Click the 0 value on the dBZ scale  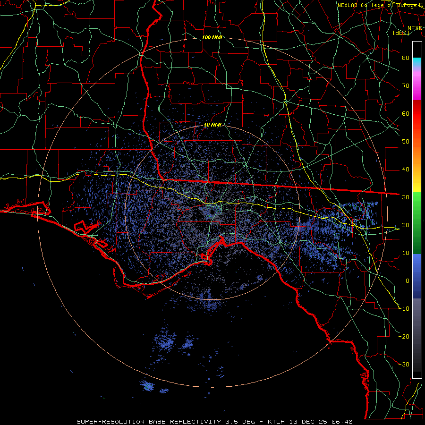pos(408,281)
